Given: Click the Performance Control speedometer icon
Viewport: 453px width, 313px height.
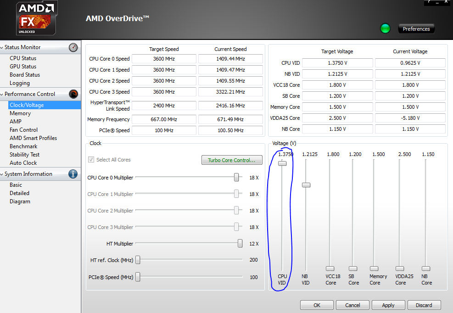Looking at the screenshot, I should tap(73, 94).
